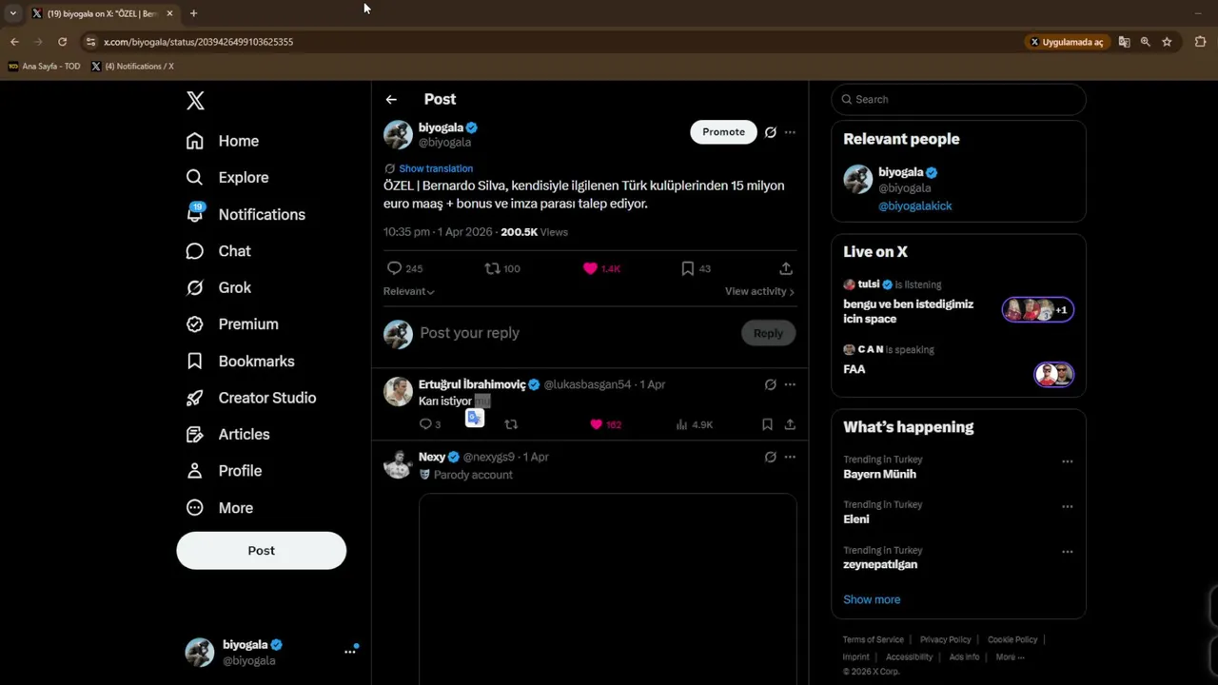The width and height of the screenshot is (1218, 685).
Task: Toggle like on reply with 162 likes
Action: (x=597, y=424)
